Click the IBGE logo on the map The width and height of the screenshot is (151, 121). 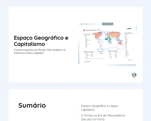click(x=129, y=29)
